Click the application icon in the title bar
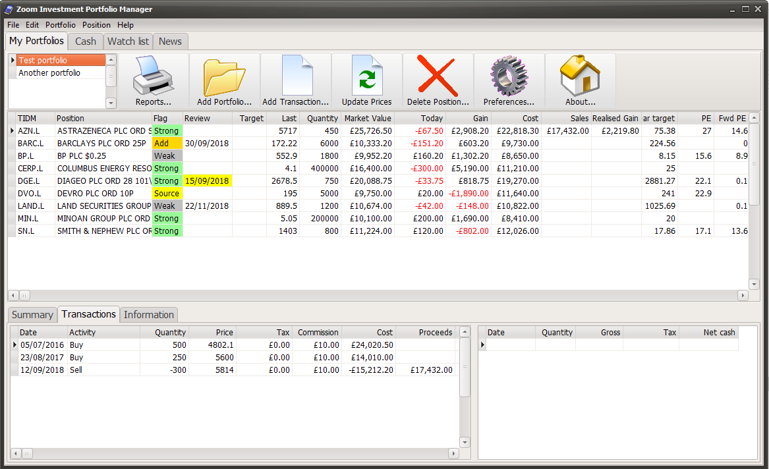 pos(8,9)
